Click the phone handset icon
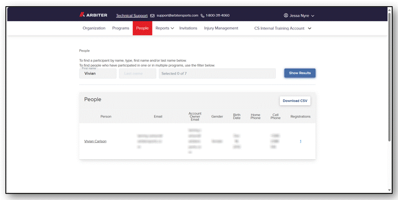Image resolution: width=398 pixels, height=200 pixels. (202, 15)
